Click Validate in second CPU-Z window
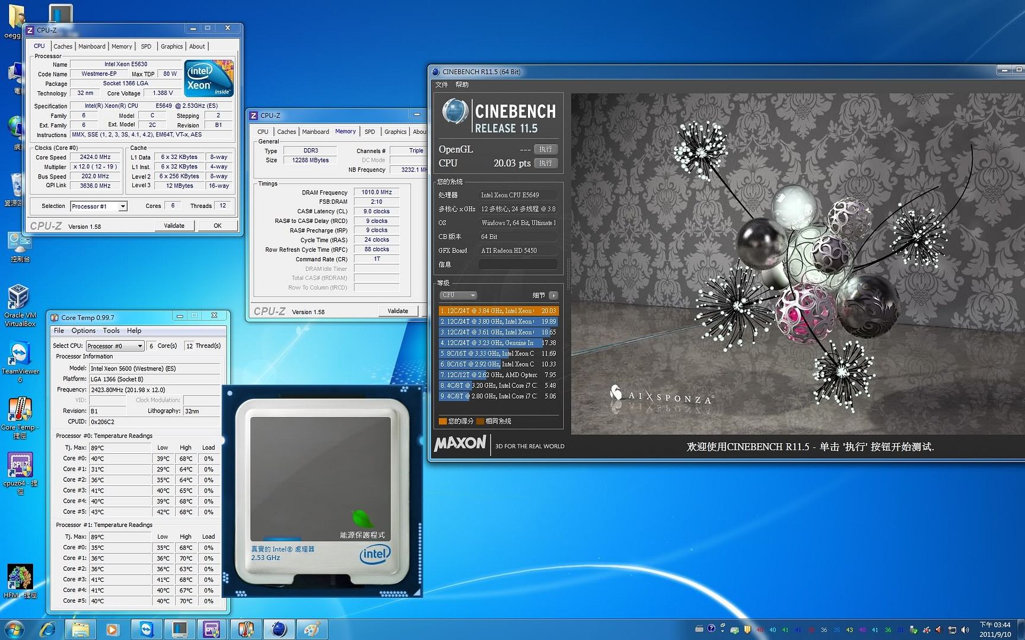This screenshot has height=640, width=1025. pos(398,311)
